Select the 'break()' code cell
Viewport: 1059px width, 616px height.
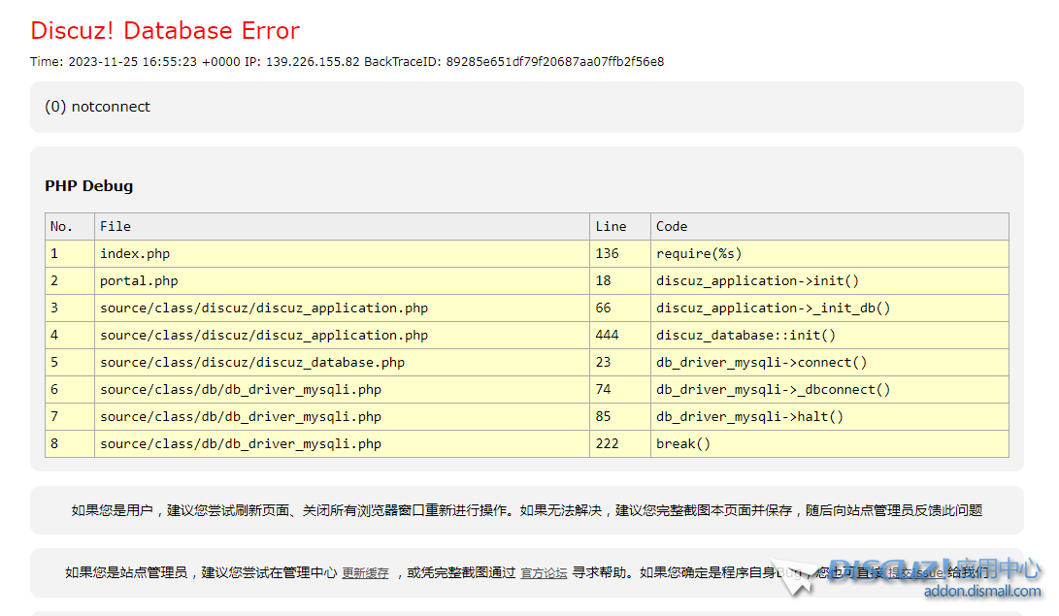pos(829,444)
